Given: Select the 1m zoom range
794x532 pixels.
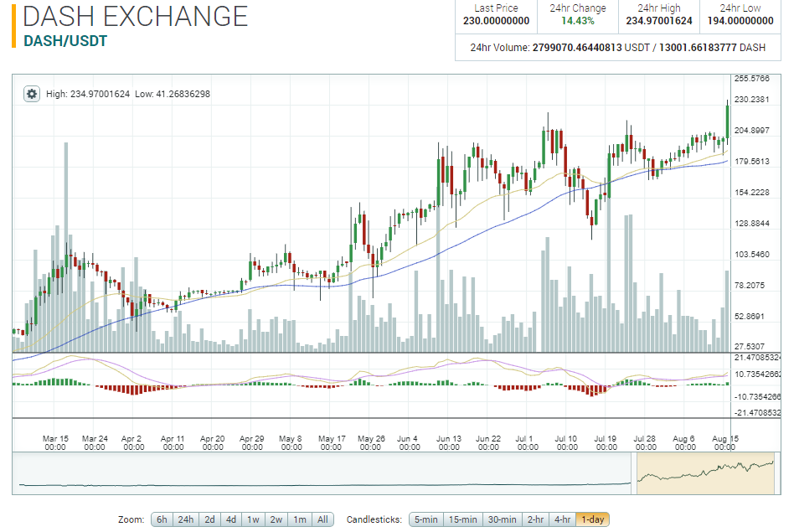Looking at the screenshot, I should (x=300, y=519).
